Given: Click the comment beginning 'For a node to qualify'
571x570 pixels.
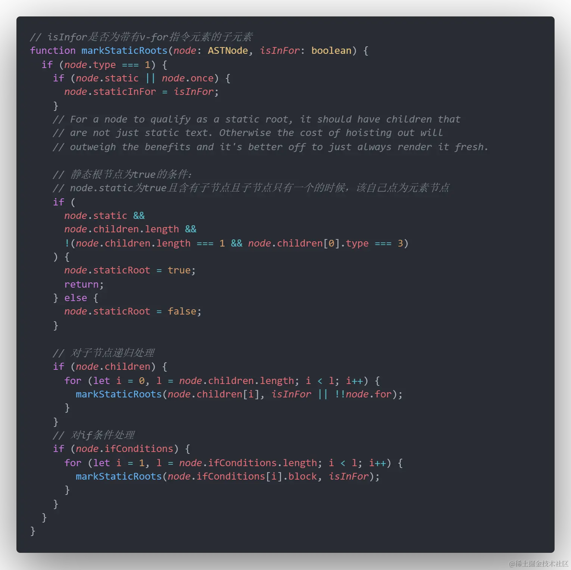Looking at the screenshot, I should pos(256,119).
